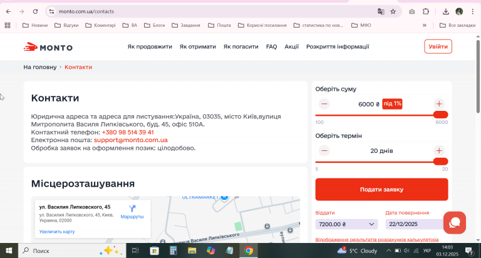
Task: Open the chat support bubble
Action: pyautogui.click(x=454, y=223)
